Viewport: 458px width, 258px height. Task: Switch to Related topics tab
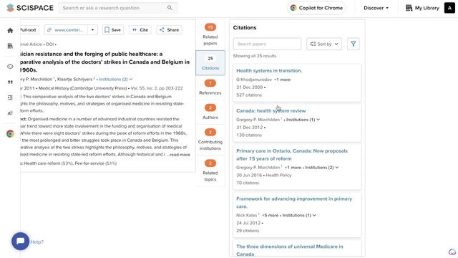210,171
